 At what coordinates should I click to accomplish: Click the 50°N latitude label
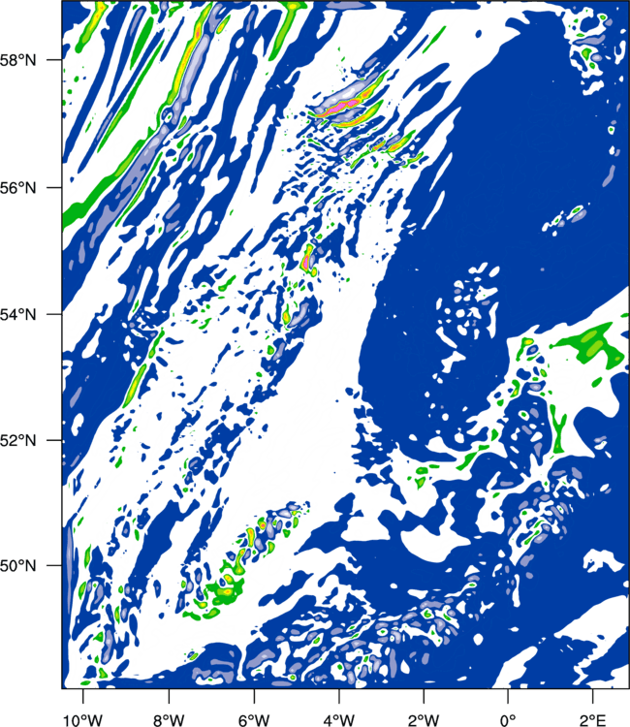click(18, 566)
